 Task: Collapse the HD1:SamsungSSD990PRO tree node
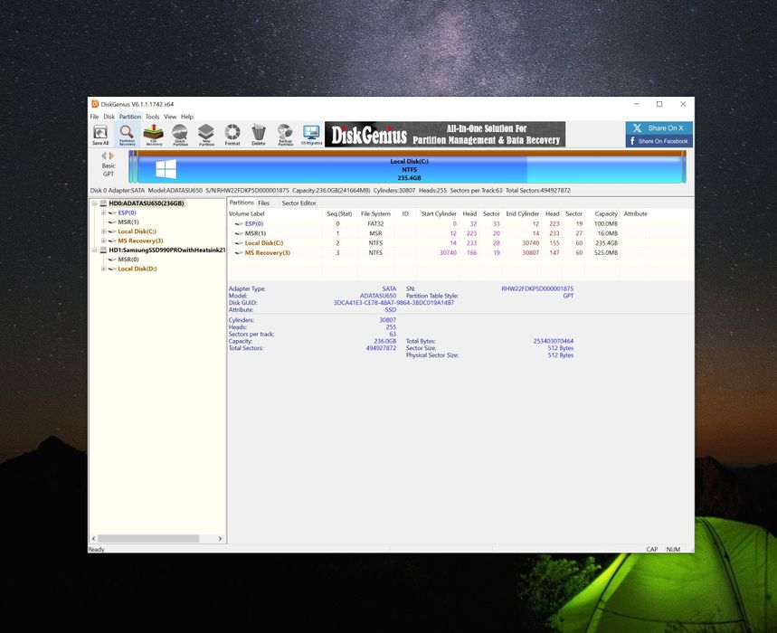click(x=94, y=250)
